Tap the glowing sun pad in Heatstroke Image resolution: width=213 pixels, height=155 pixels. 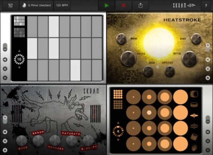pos(159,43)
